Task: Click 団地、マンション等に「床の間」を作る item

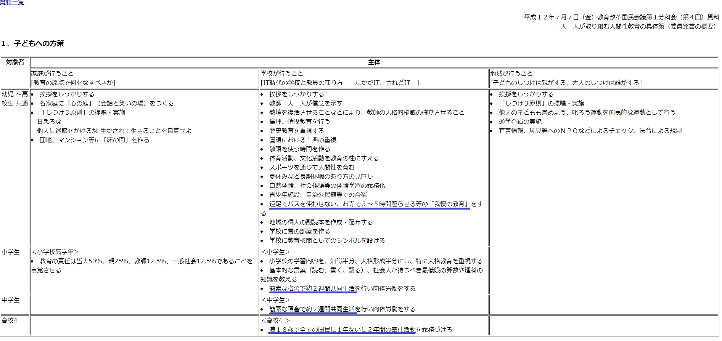Action: pyautogui.click(x=94, y=140)
